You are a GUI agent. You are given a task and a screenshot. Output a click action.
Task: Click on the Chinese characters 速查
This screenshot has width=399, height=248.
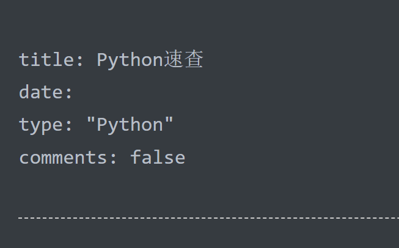[183, 60]
